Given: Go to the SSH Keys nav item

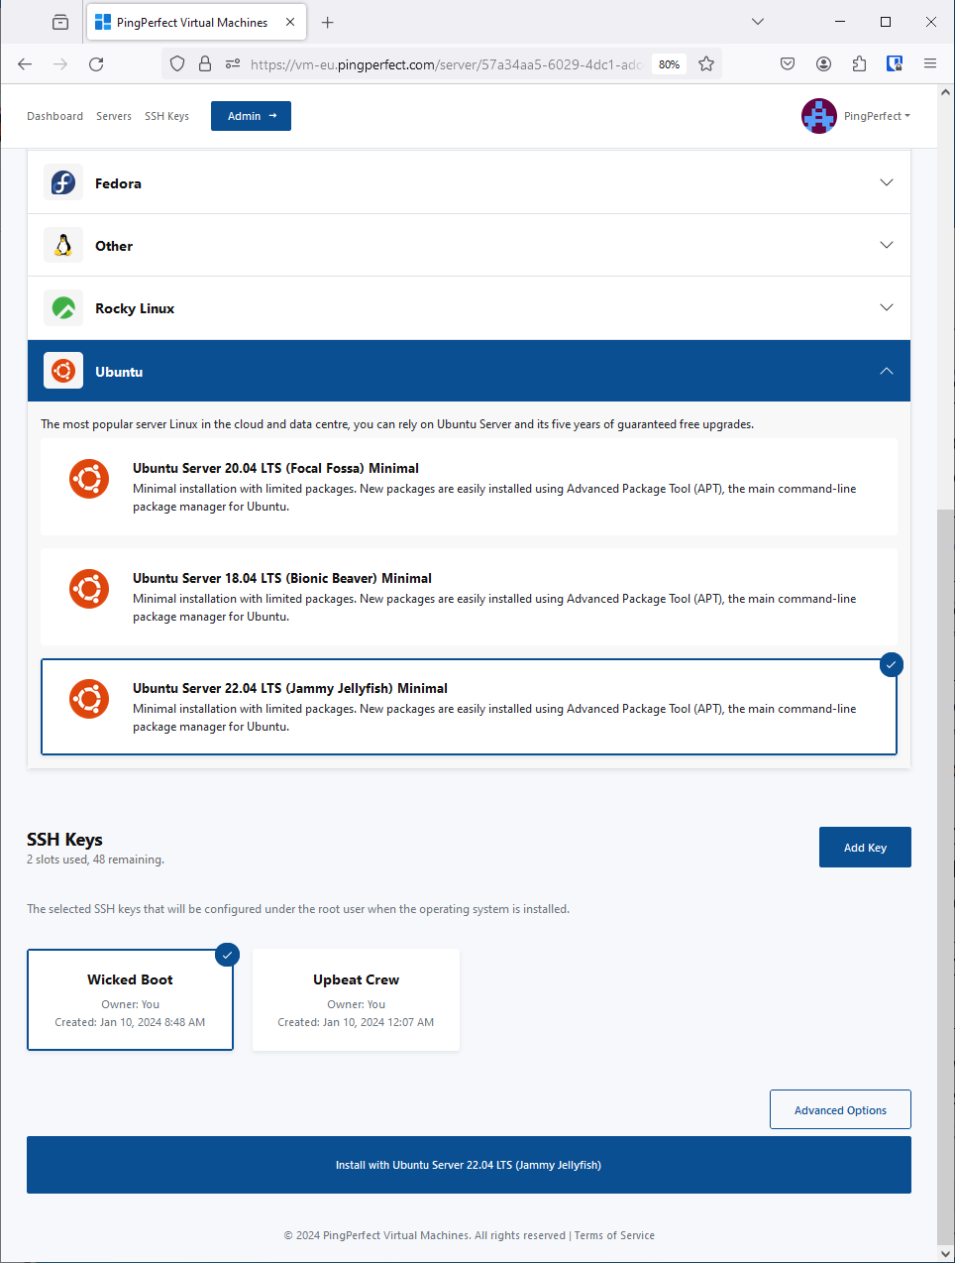Looking at the screenshot, I should [x=166, y=117].
